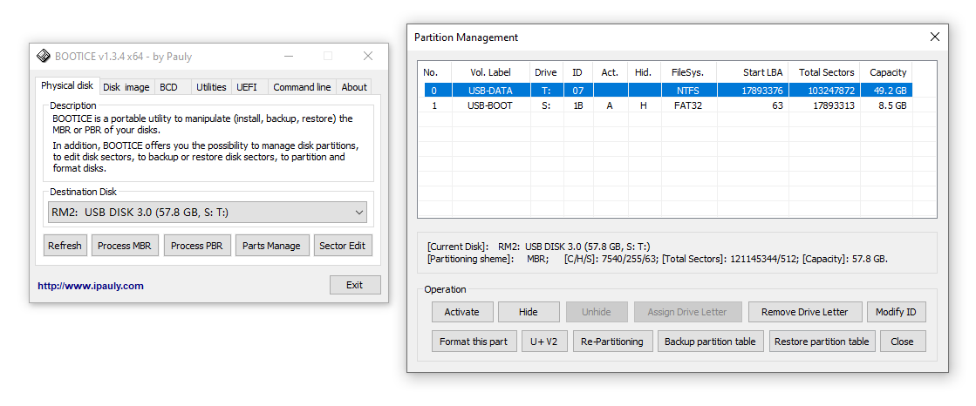Click the Re-Partitioning button
Image resolution: width=976 pixels, height=406 pixels.
pos(612,342)
